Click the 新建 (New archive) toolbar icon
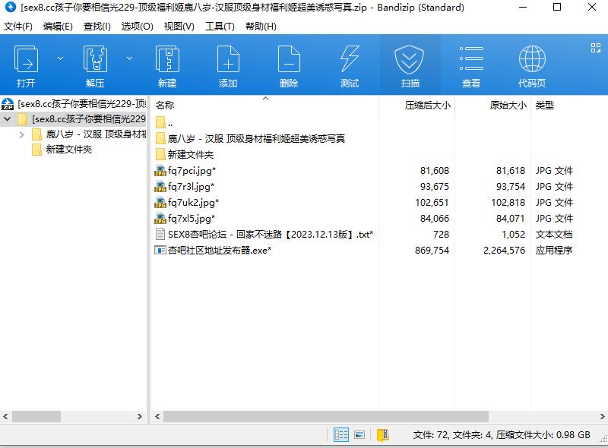The image size is (608, 448). [x=167, y=59]
